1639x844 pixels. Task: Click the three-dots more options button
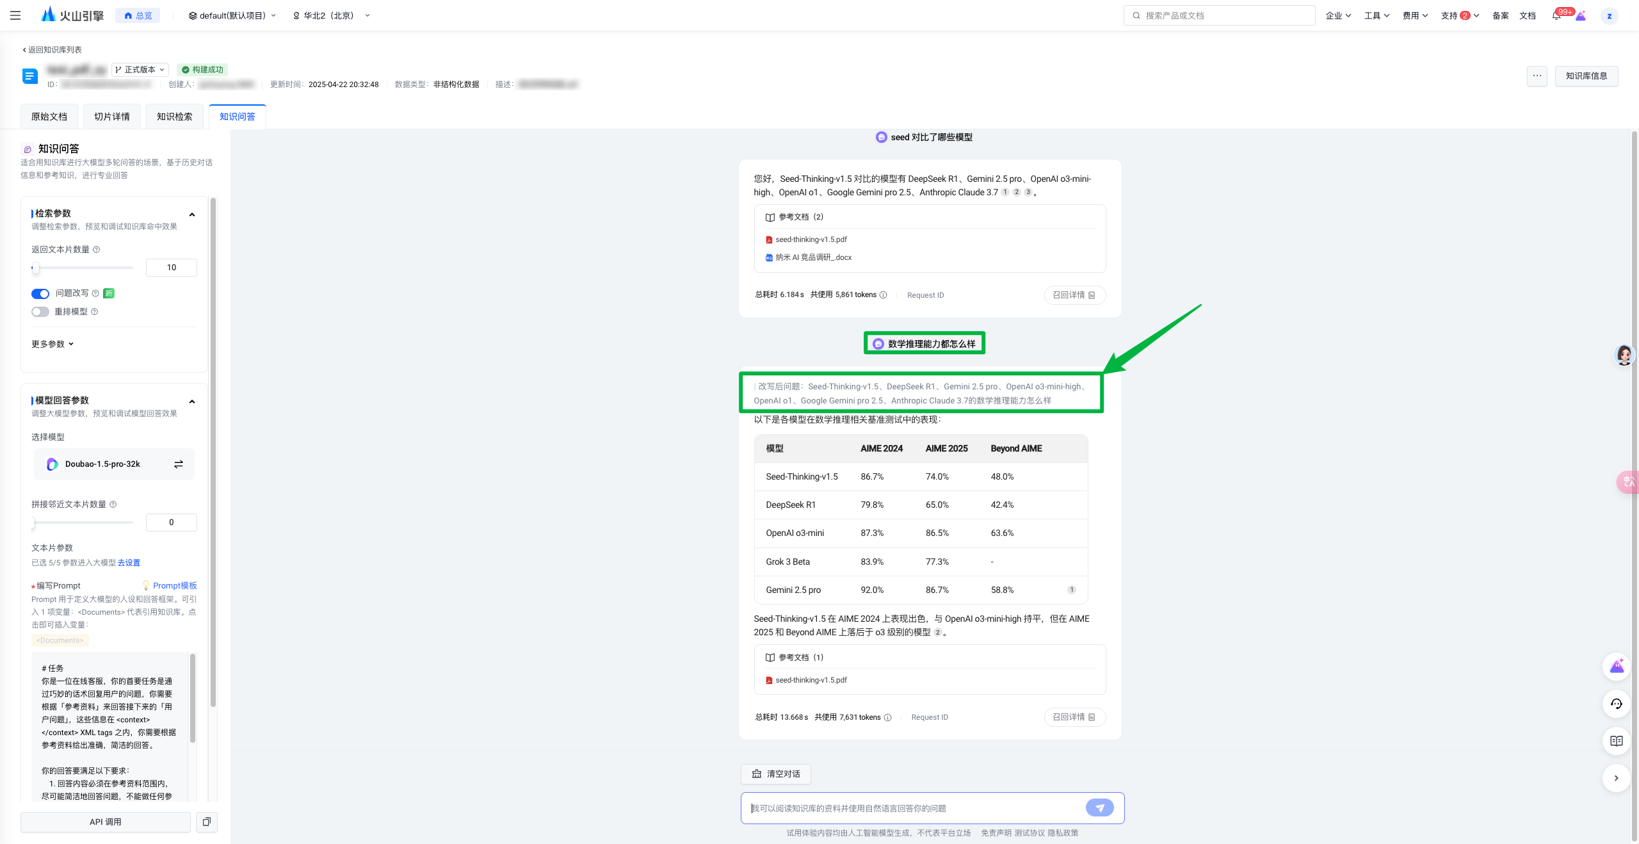[x=1537, y=76]
